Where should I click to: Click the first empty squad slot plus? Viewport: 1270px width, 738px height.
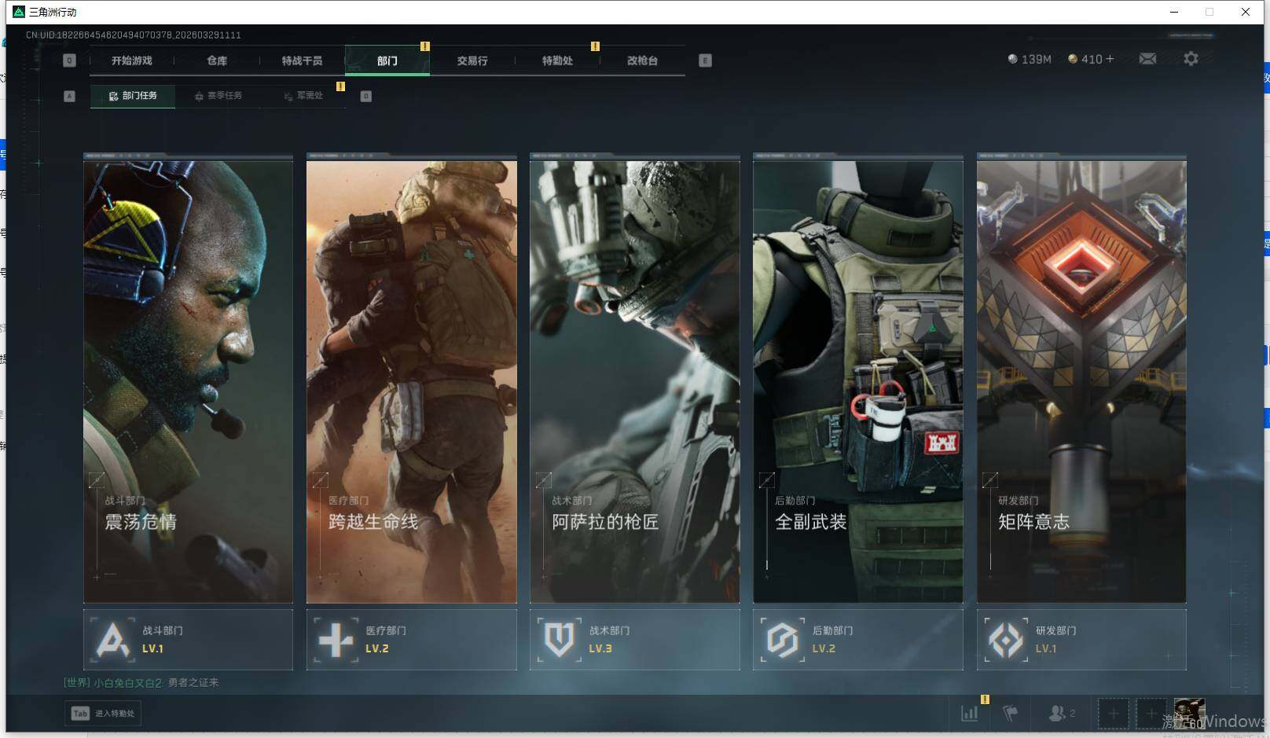(x=1113, y=714)
